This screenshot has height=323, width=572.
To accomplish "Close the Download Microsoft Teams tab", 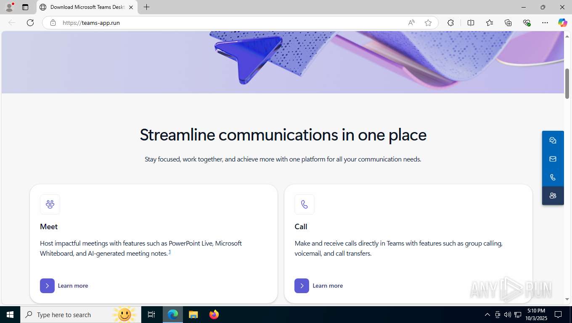I will (x=131, y=7).
